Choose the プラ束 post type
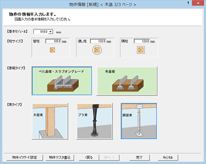This screenshot has width=206, height=164. 95,121
